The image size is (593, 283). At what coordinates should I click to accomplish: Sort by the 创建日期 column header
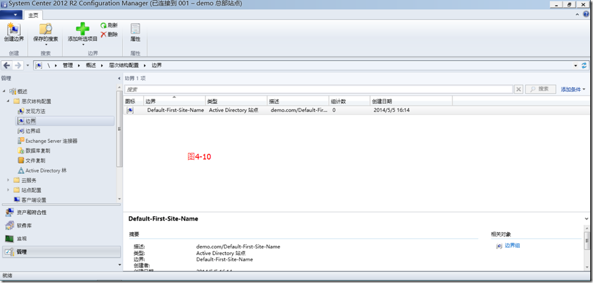pyautogui.click(x=411, y=101)
